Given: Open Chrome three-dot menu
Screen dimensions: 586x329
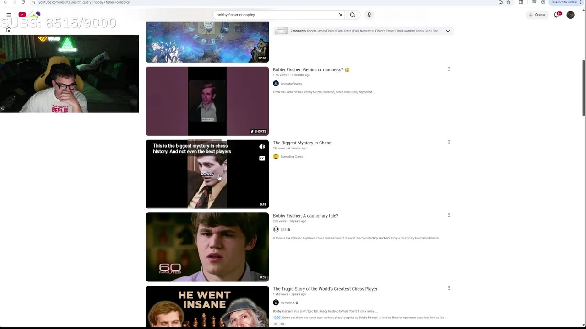Looking at the screenshot, I should (x=580, y=2).
